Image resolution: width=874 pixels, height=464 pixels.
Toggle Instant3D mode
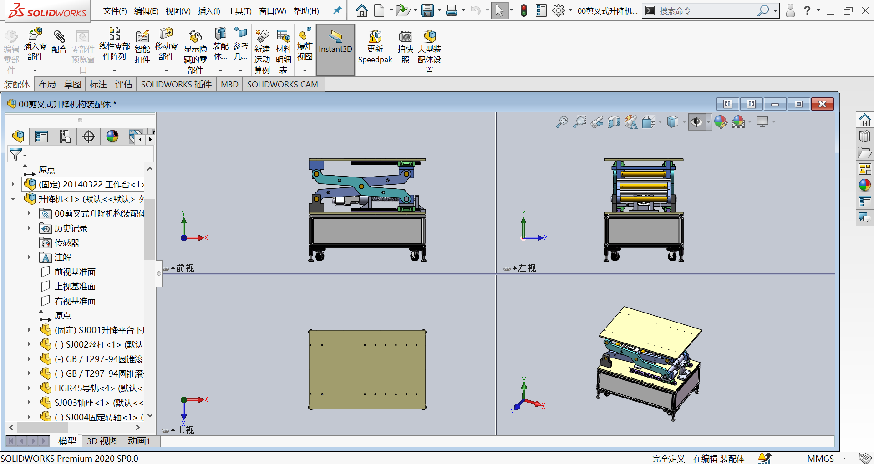click(335, 49)
